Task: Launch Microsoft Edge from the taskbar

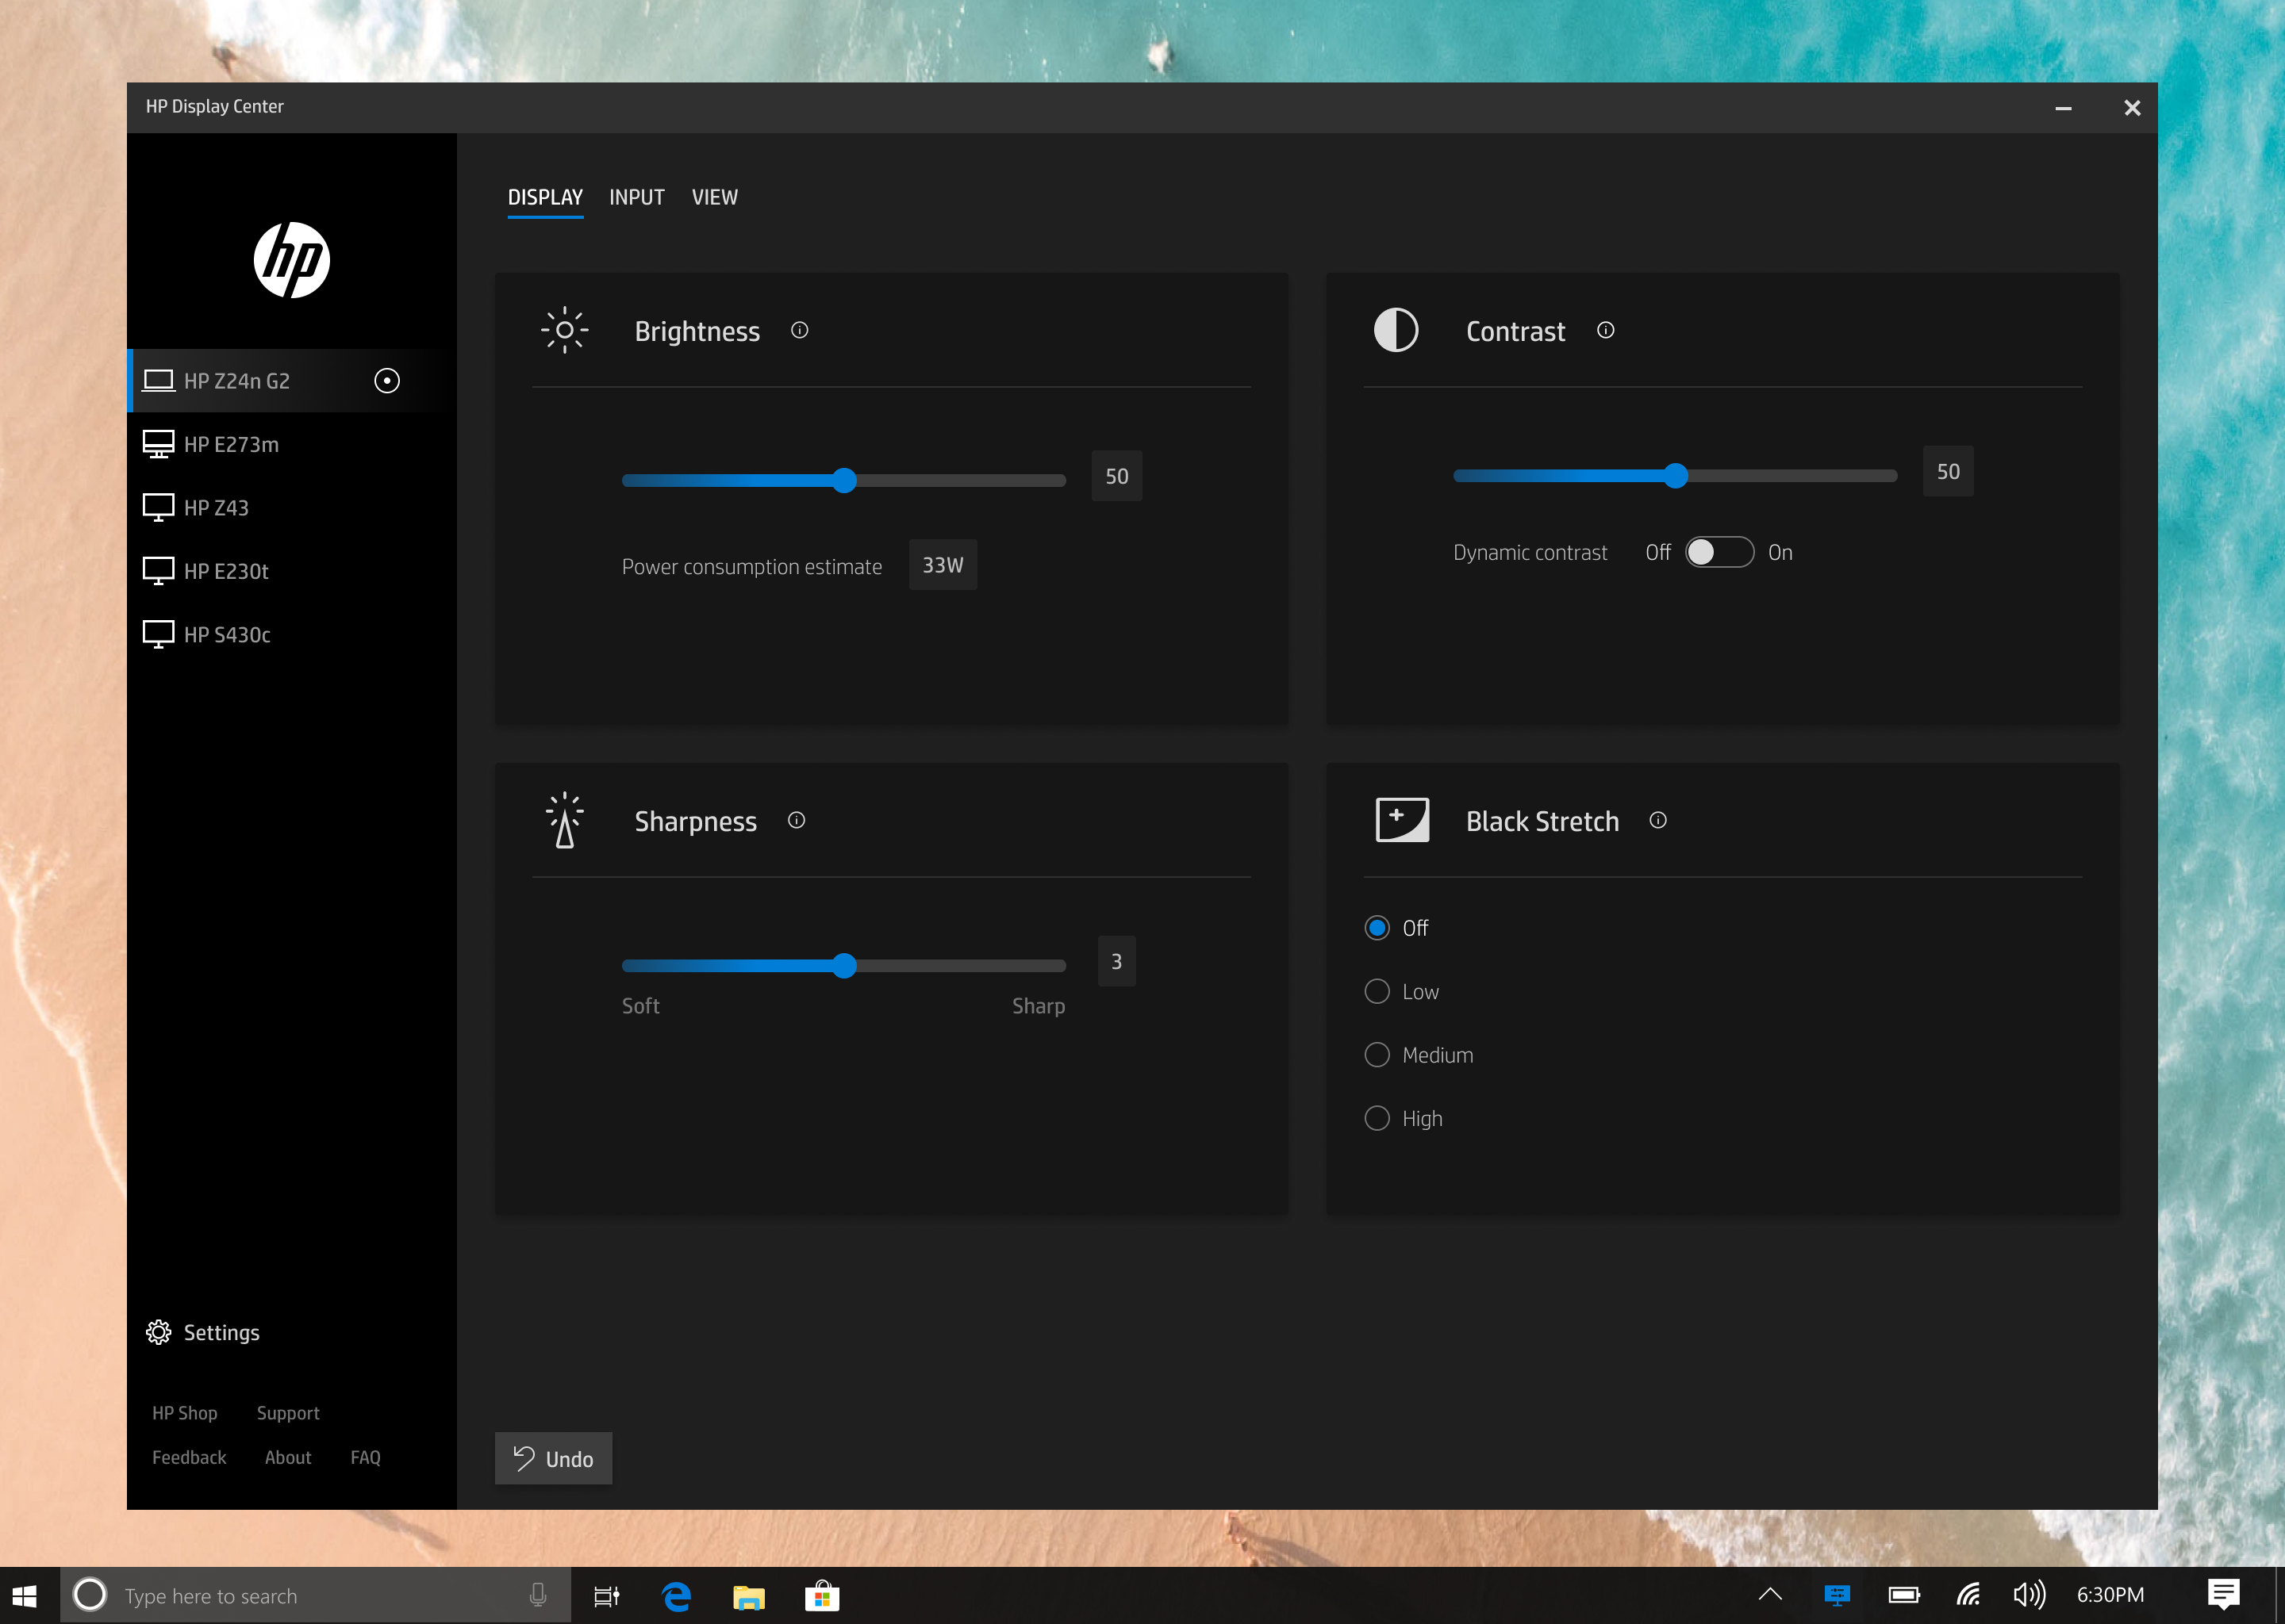Action: [678, 1596]
